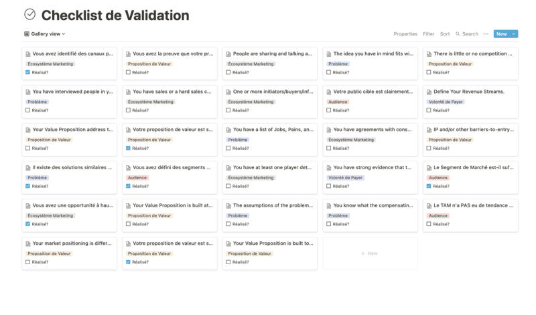Open the Properties menu

tap(405, 34)
